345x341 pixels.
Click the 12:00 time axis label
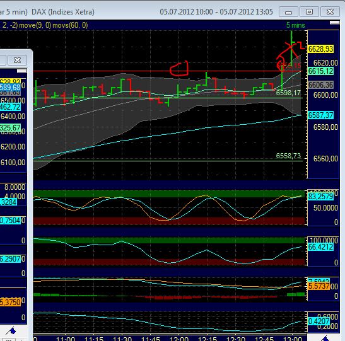[x=179, y=338]
